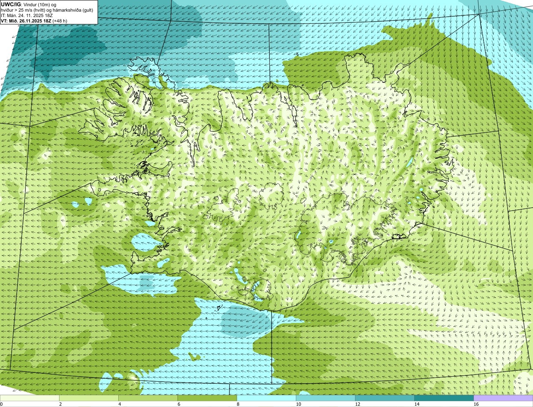Click the 6–8 m/s olive green legend swatch

pyautogui.click(x=207, y=398)
